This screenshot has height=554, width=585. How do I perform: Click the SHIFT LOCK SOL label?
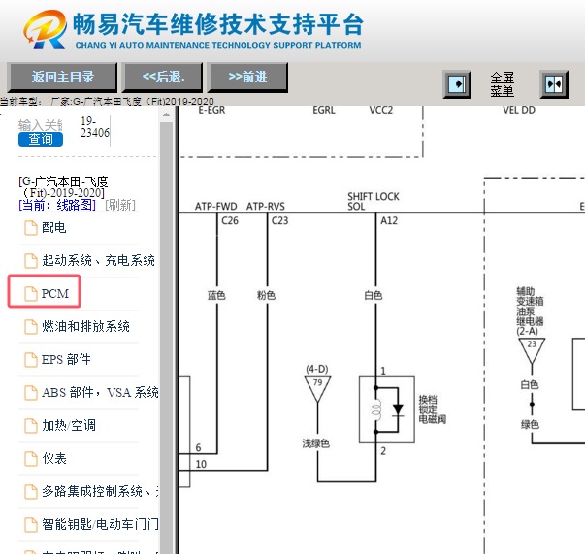click(374, 202)
